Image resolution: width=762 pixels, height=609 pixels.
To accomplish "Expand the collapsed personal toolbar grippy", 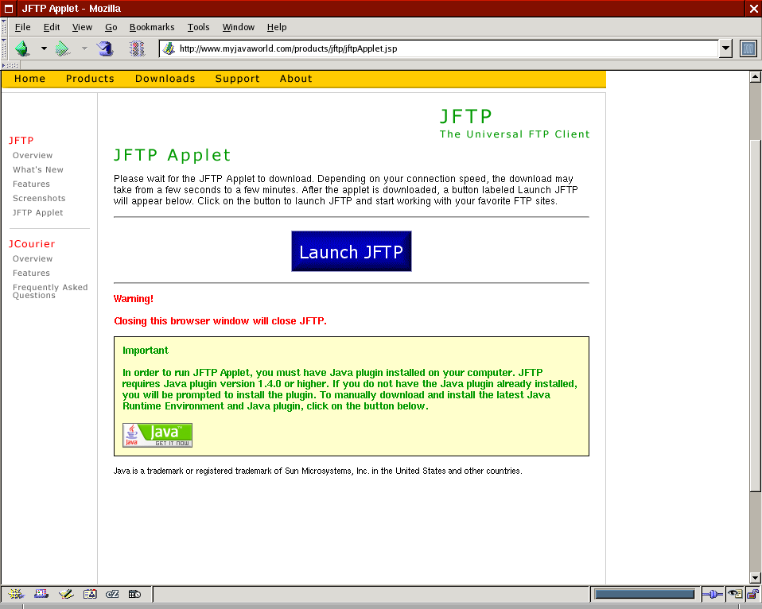I will (x=10, y=65).
